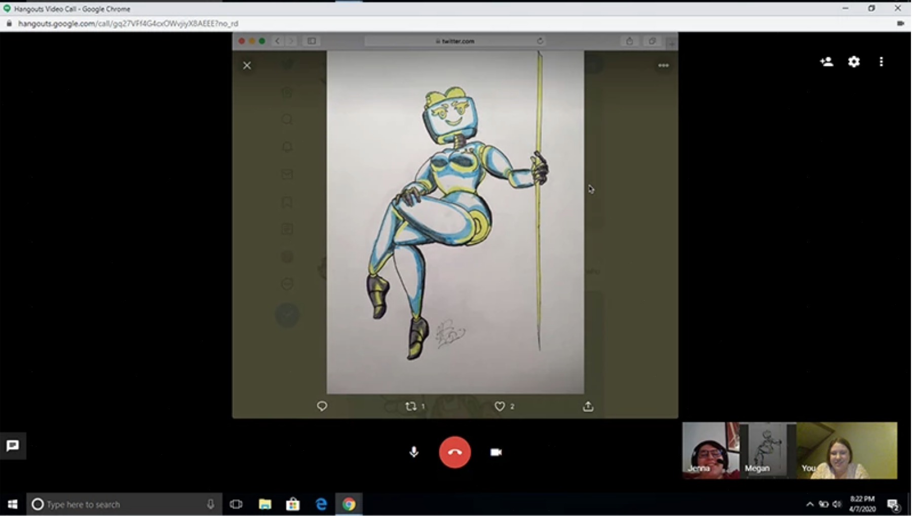
Task: Share the tweet using the share icon
Action: click(588, 406)
